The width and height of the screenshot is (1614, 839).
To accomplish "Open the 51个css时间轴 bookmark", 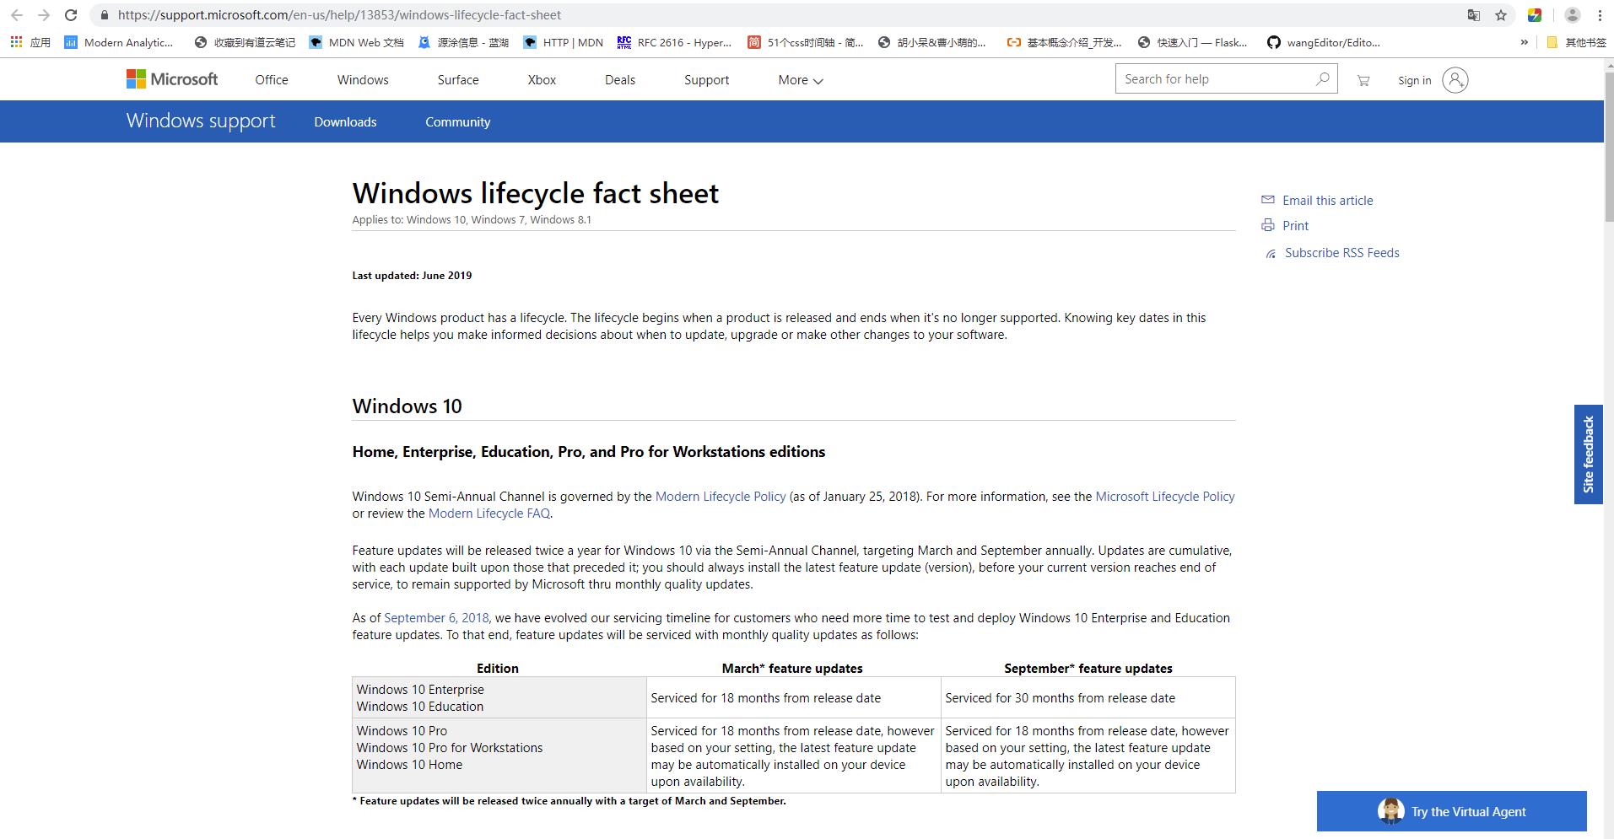I will tap(806, 42).
